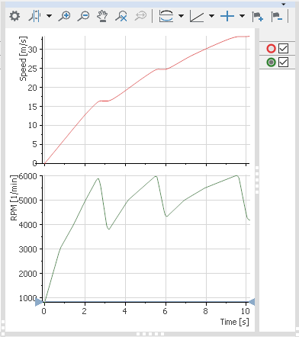Click the 6000 RPM axis tick value

point(28,176)
